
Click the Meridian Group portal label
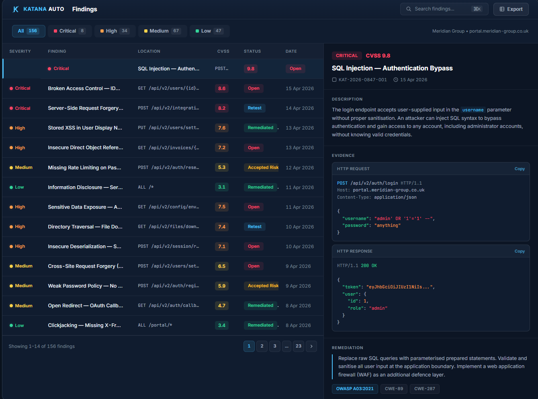pyautogui.click(x=480, y=31)
